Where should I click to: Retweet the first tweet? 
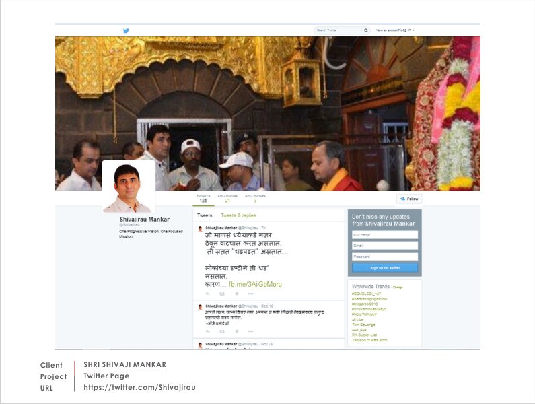tap(222, 294)
